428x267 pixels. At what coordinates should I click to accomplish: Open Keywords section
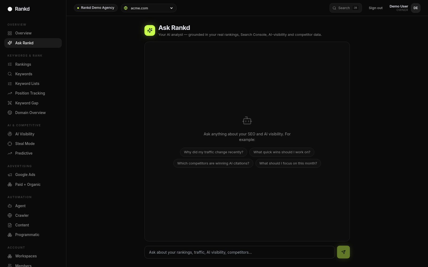pos(33,74)
